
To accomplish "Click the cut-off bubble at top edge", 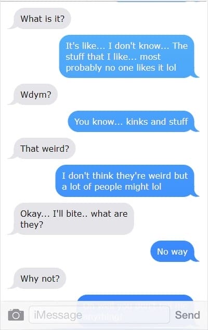I will (151, 1).
